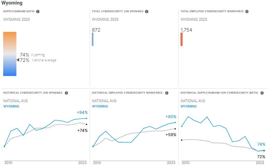Click the +80% Wyoming workforce label
Screen dimensions: 267x165
[171, 117]
